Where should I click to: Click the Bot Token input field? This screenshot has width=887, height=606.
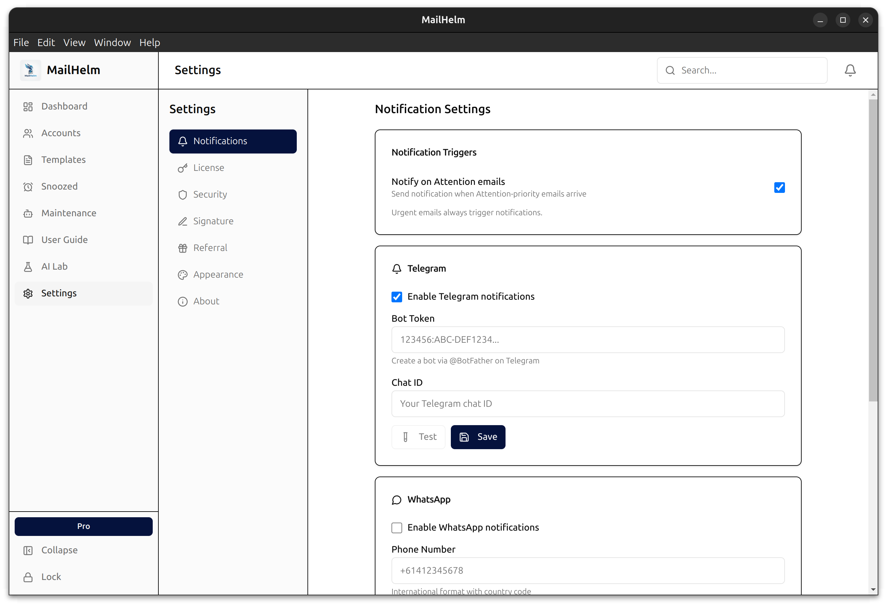click(588, 339)
